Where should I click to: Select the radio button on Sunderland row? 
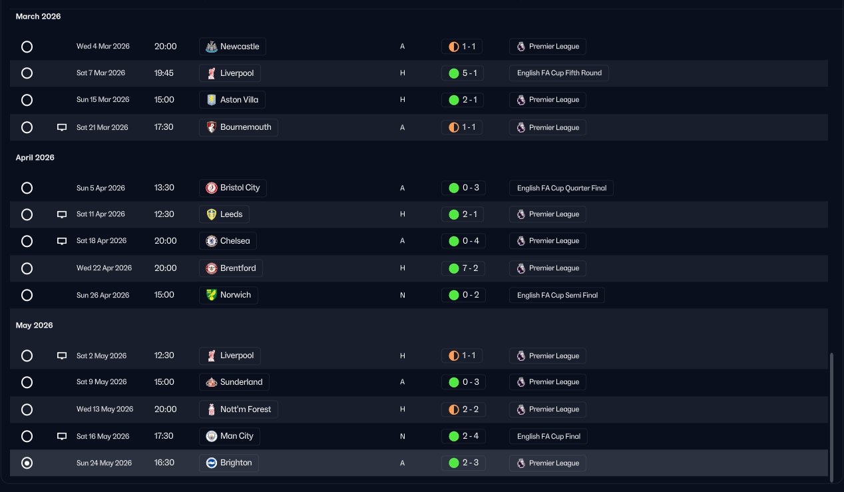pos(27,382)
